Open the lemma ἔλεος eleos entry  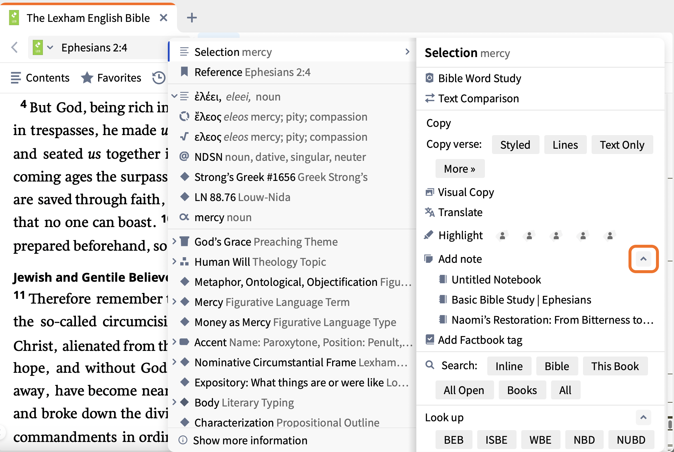pos(292,117)
